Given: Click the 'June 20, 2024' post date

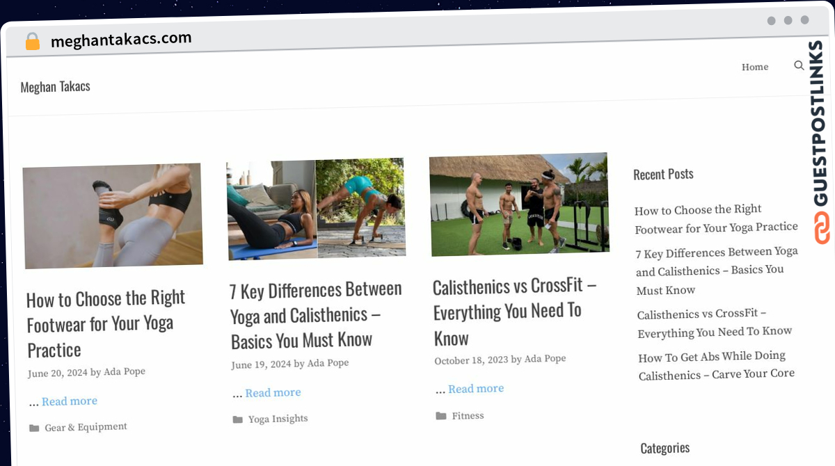Looking at the screenshot, I should point(58,373).
